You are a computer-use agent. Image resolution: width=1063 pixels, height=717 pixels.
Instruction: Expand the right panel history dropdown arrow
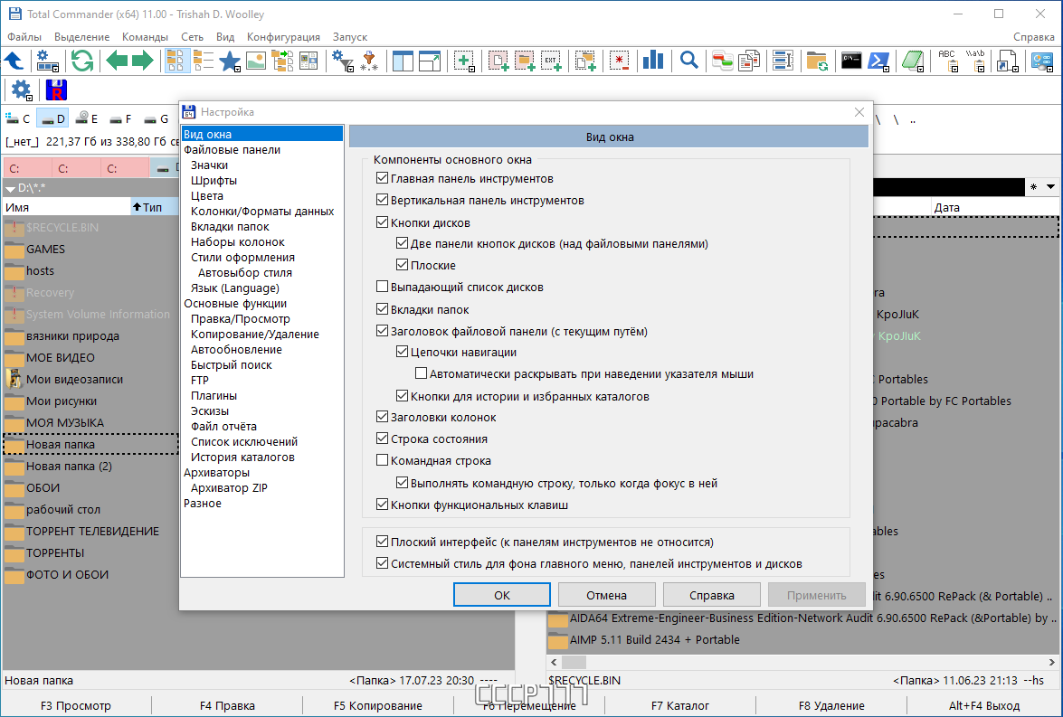(x=1051, y=187)
